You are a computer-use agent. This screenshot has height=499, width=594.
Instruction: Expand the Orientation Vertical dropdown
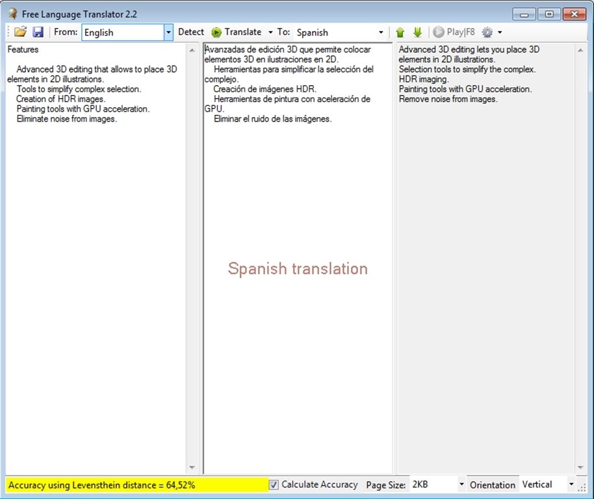pyautogui.click(x=571, y=484)
